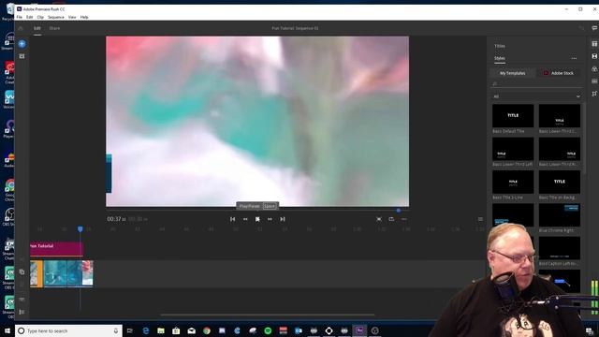This screenshot has width=599, height=337.
Task: Select the orange clip on timeline
Action: pos(37,273)
